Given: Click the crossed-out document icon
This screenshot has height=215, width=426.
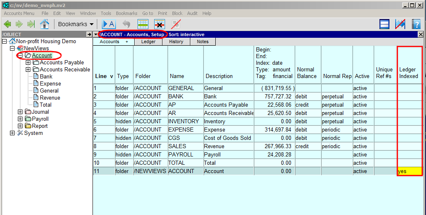Looking at the screenshot, I should click(176, 24).
